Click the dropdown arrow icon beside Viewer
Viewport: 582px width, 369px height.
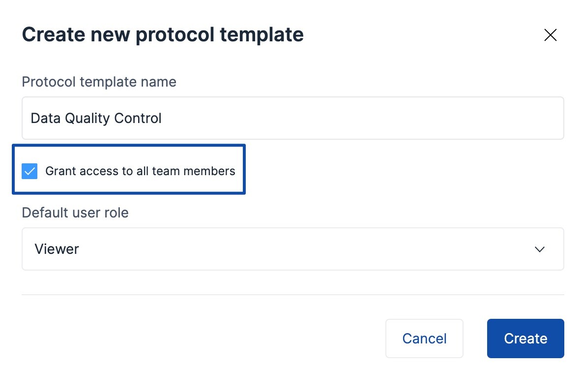coord(539,249)
